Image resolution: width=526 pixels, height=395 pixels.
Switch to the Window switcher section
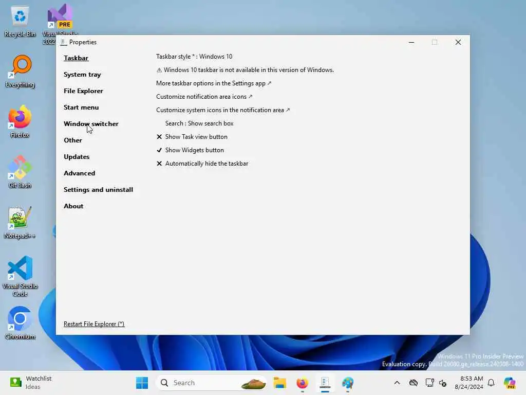(91, 123)
